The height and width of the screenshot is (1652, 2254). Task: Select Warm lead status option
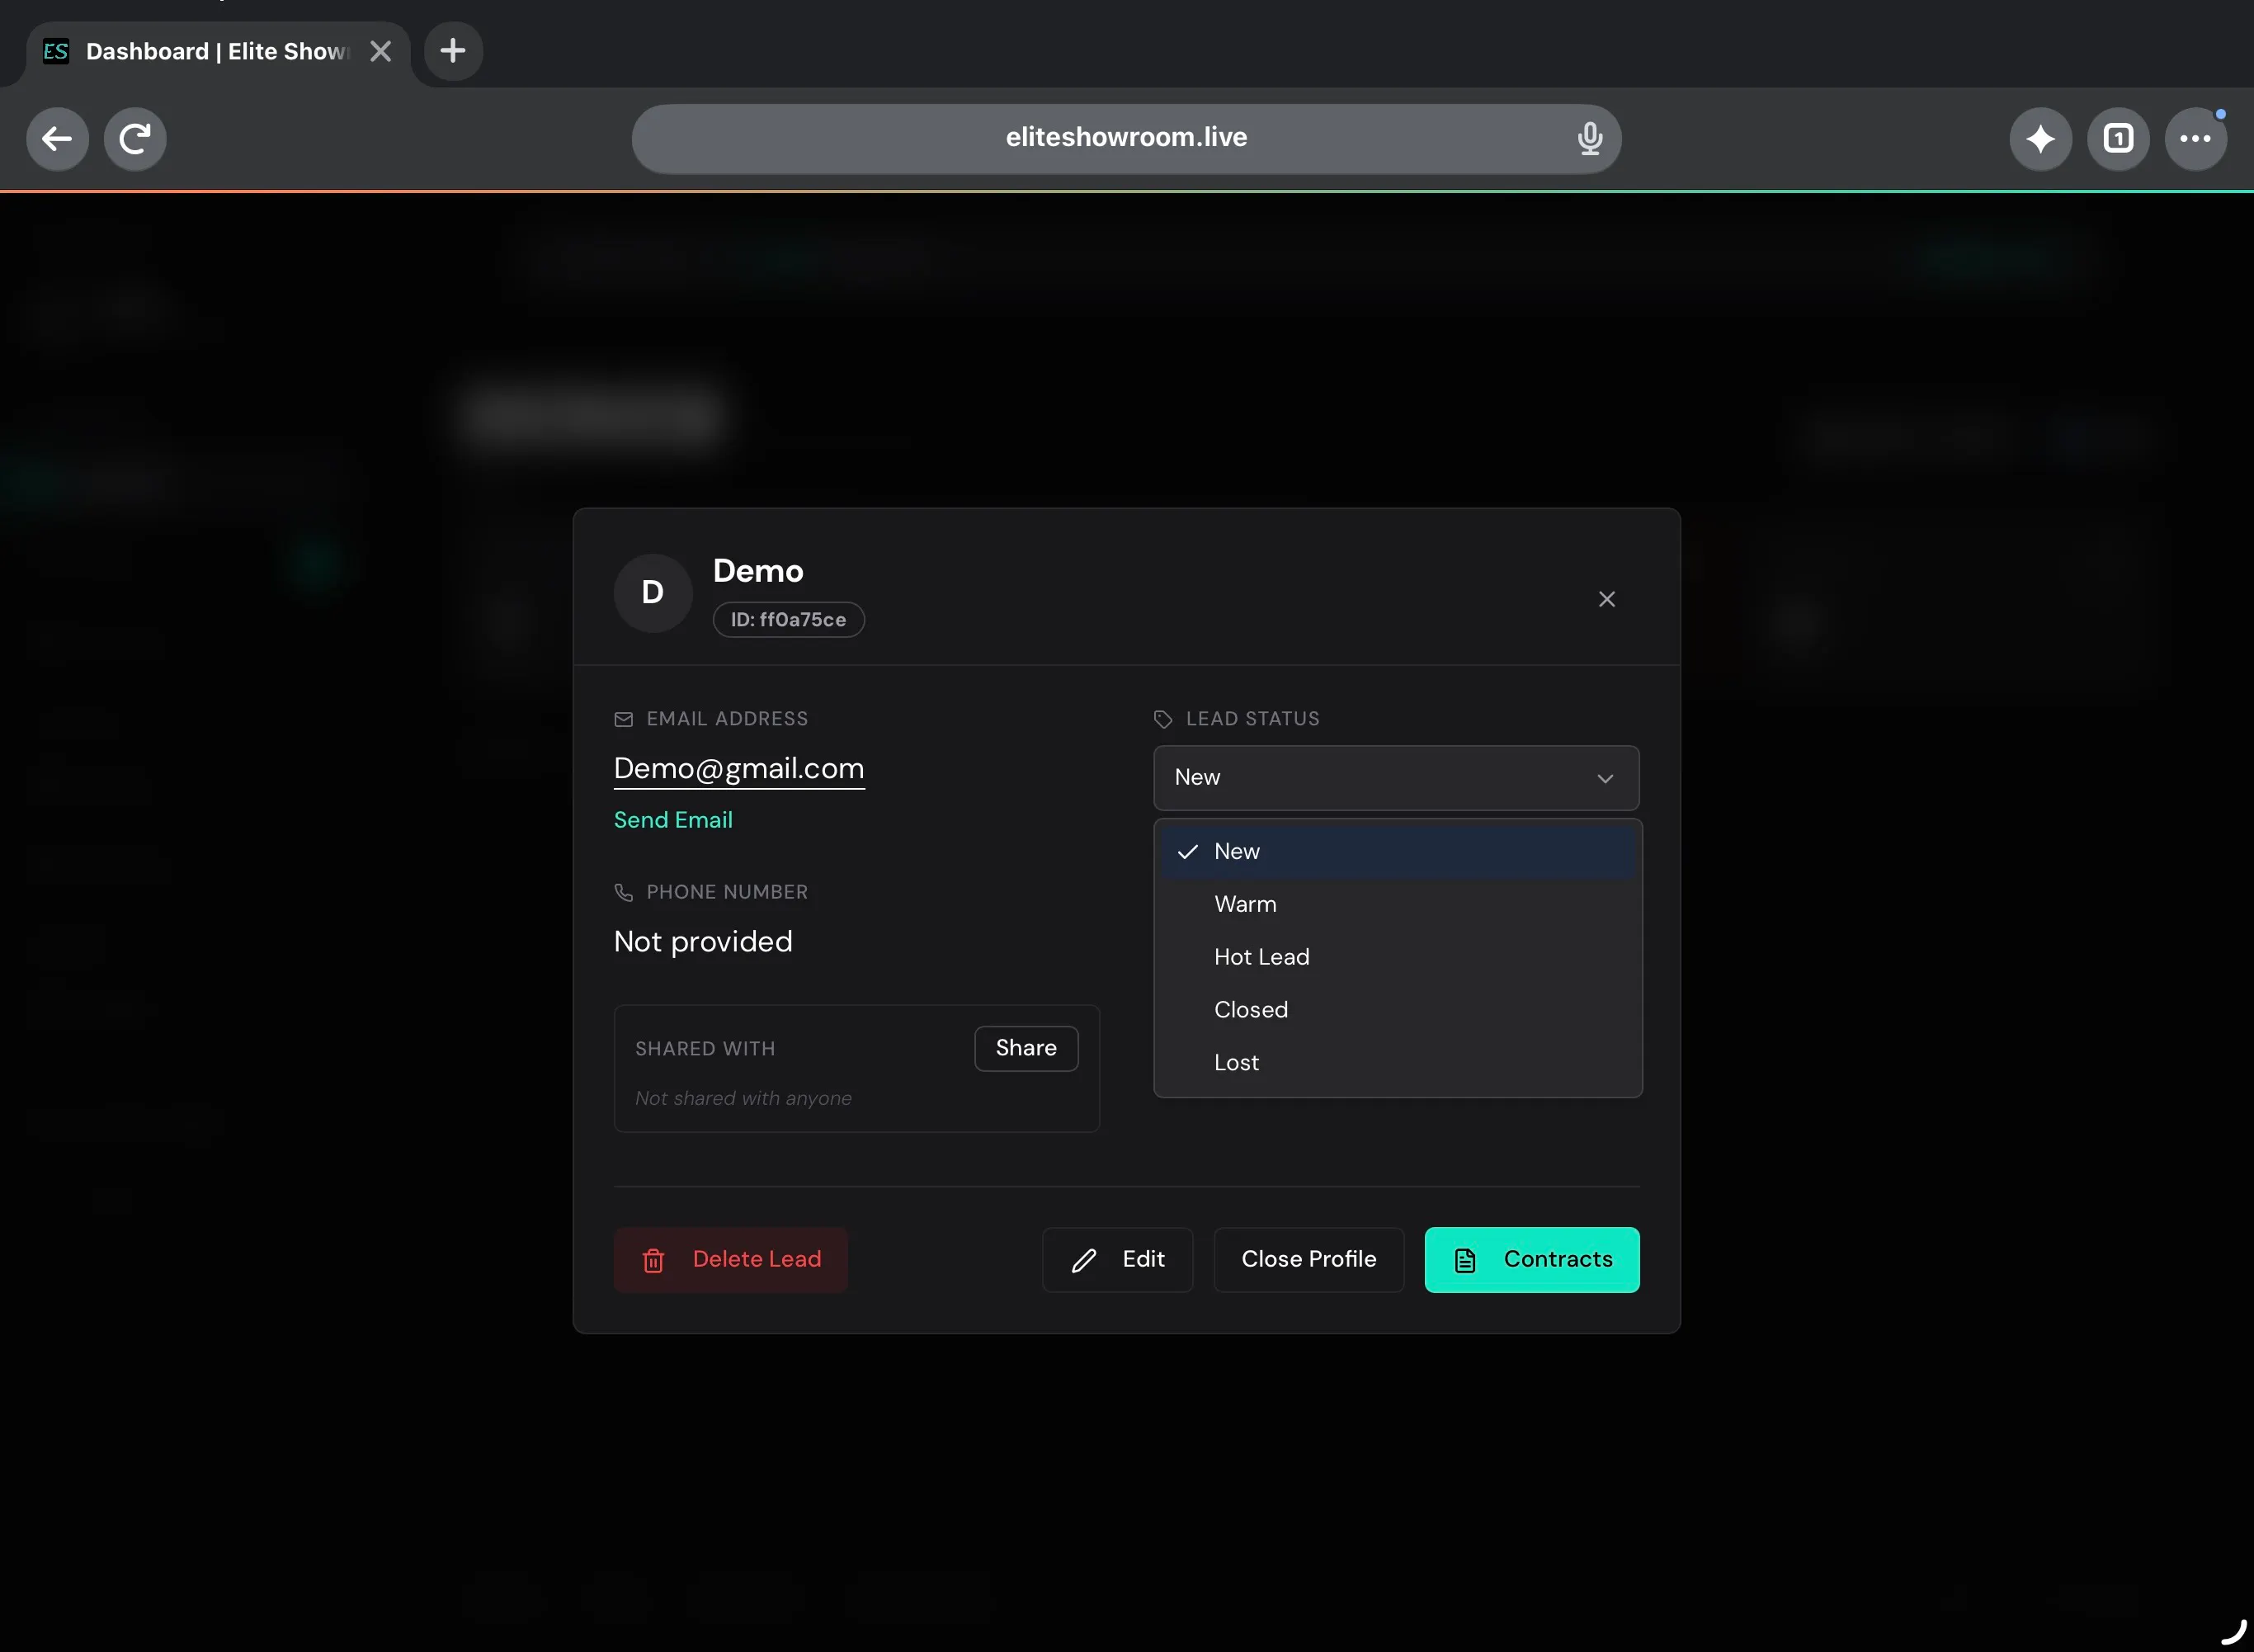[x=1398, y=904]
